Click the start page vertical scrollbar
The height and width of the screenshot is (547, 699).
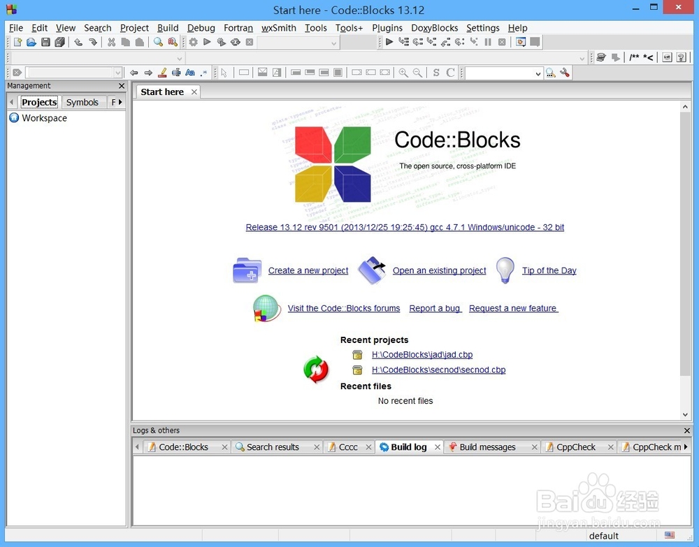[685, 245]
